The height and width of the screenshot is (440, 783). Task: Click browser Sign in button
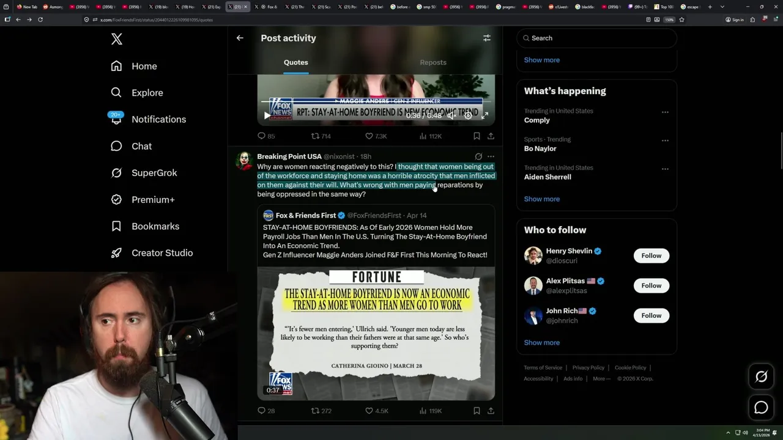pos(735,20)
